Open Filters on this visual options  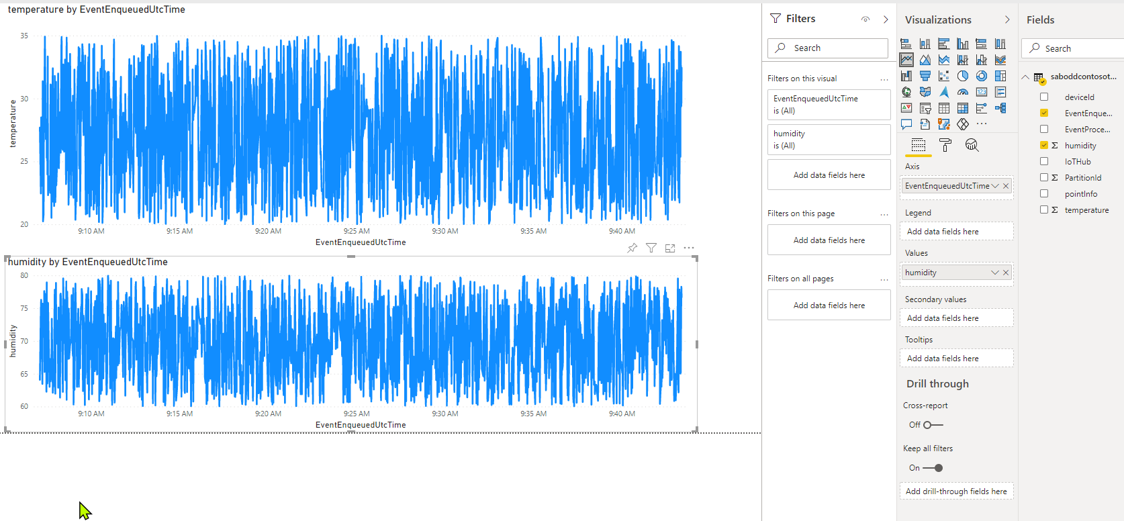[x=884, y=79]
